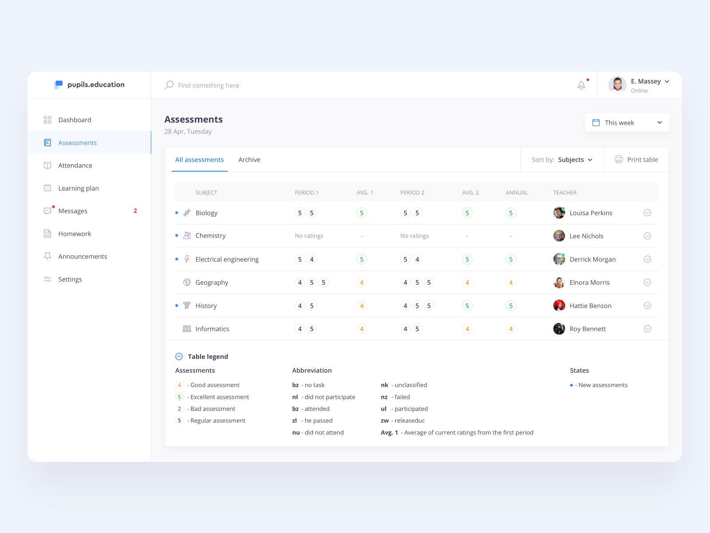
Task: Select the All assessments tab
Action: coord(199,159)
